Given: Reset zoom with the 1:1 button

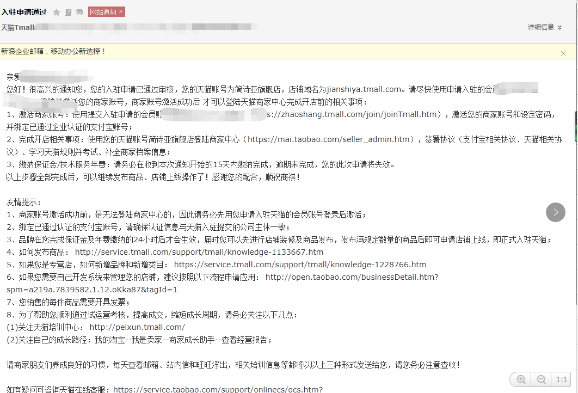Looking at the screenshot, I should coord(562,379).
